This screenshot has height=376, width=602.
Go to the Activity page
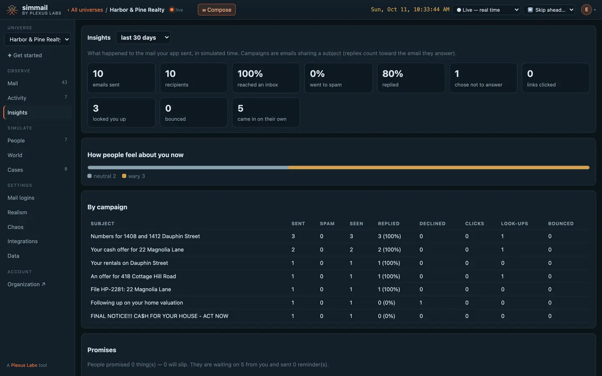[x=37, y=98]
